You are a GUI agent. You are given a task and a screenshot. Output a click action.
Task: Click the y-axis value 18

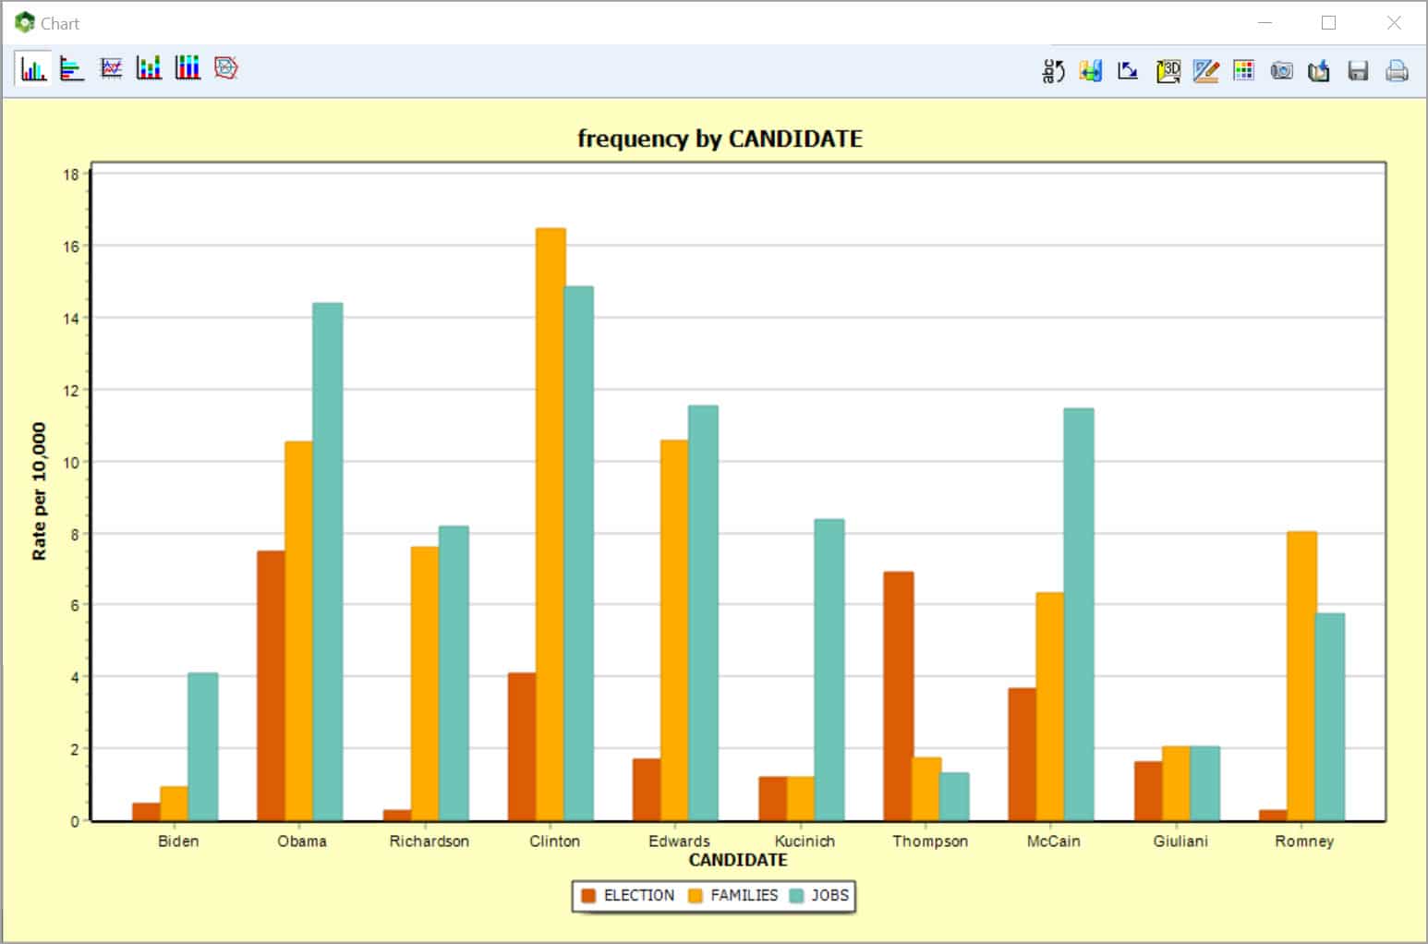click(x=71, y=175)
